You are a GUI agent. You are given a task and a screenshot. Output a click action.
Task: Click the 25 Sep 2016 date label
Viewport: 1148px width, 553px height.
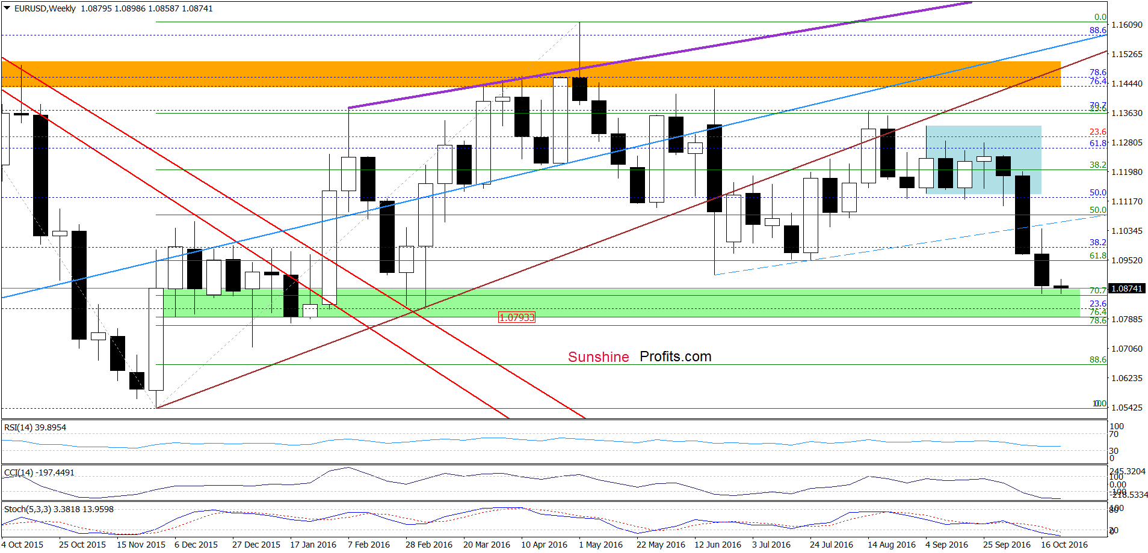1007,545
